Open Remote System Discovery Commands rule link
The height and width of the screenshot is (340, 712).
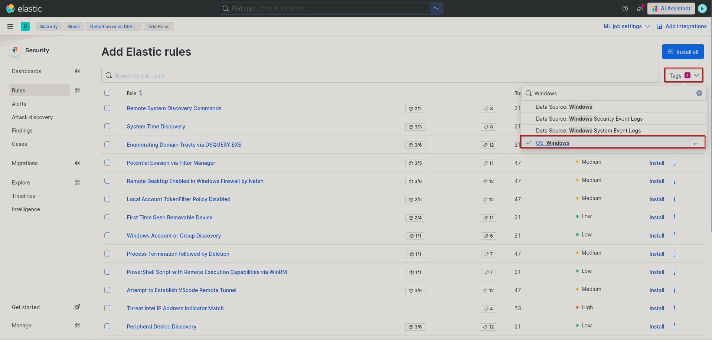(174, 108)
